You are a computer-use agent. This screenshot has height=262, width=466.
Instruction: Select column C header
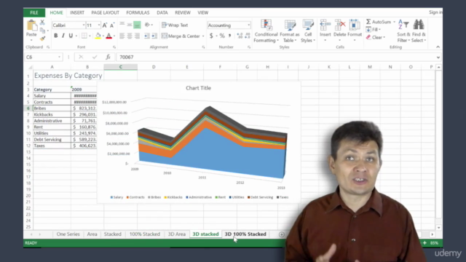click(x=121, y=67)
